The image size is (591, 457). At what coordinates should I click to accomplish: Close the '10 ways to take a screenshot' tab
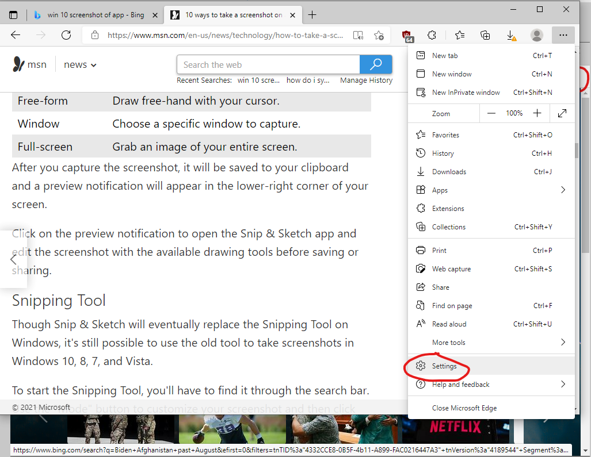pos(292,15)
